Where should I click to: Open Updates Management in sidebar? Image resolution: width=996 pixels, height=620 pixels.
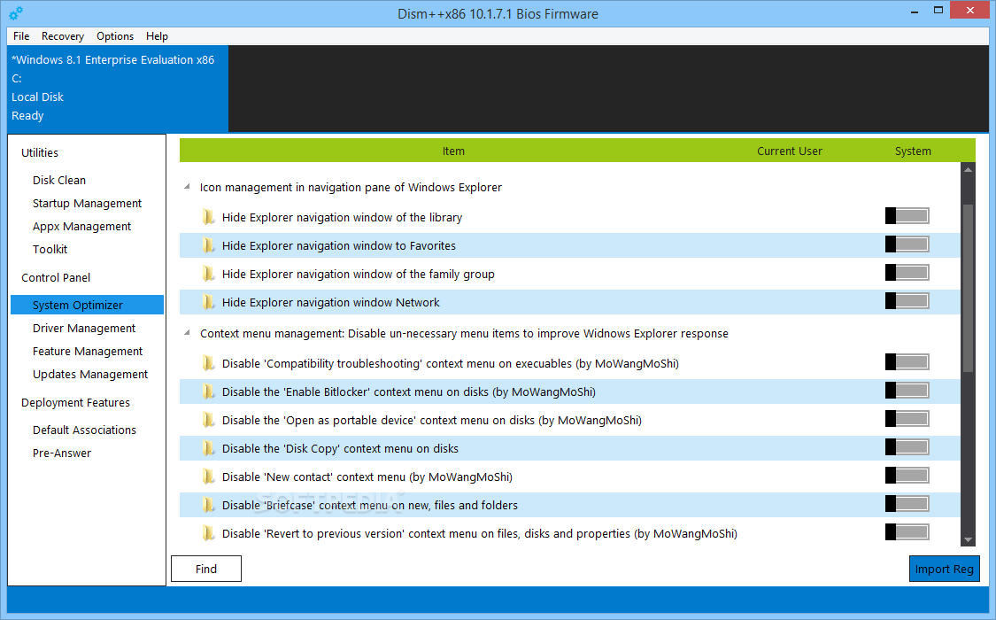pyautogui.click(x=90, y=374)
